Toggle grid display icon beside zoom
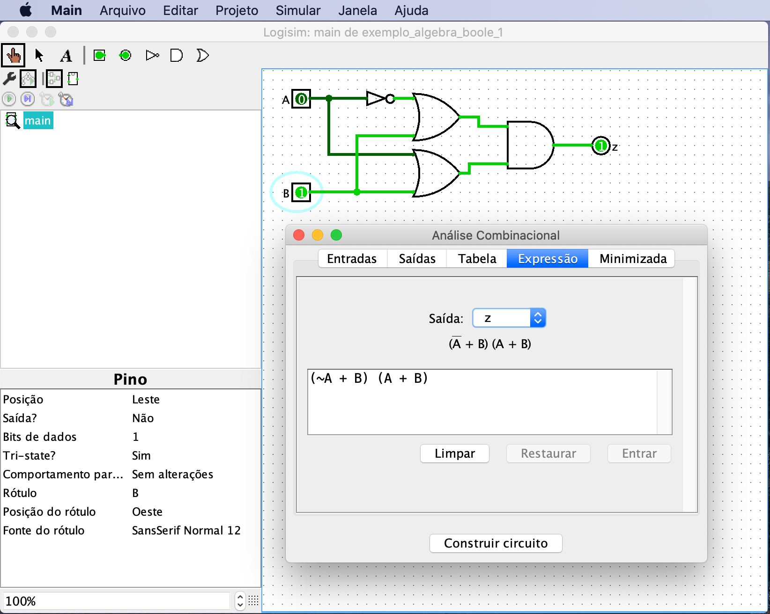This screenshot has width=770, height=614. pyautogui.click(x=253, y=601)
